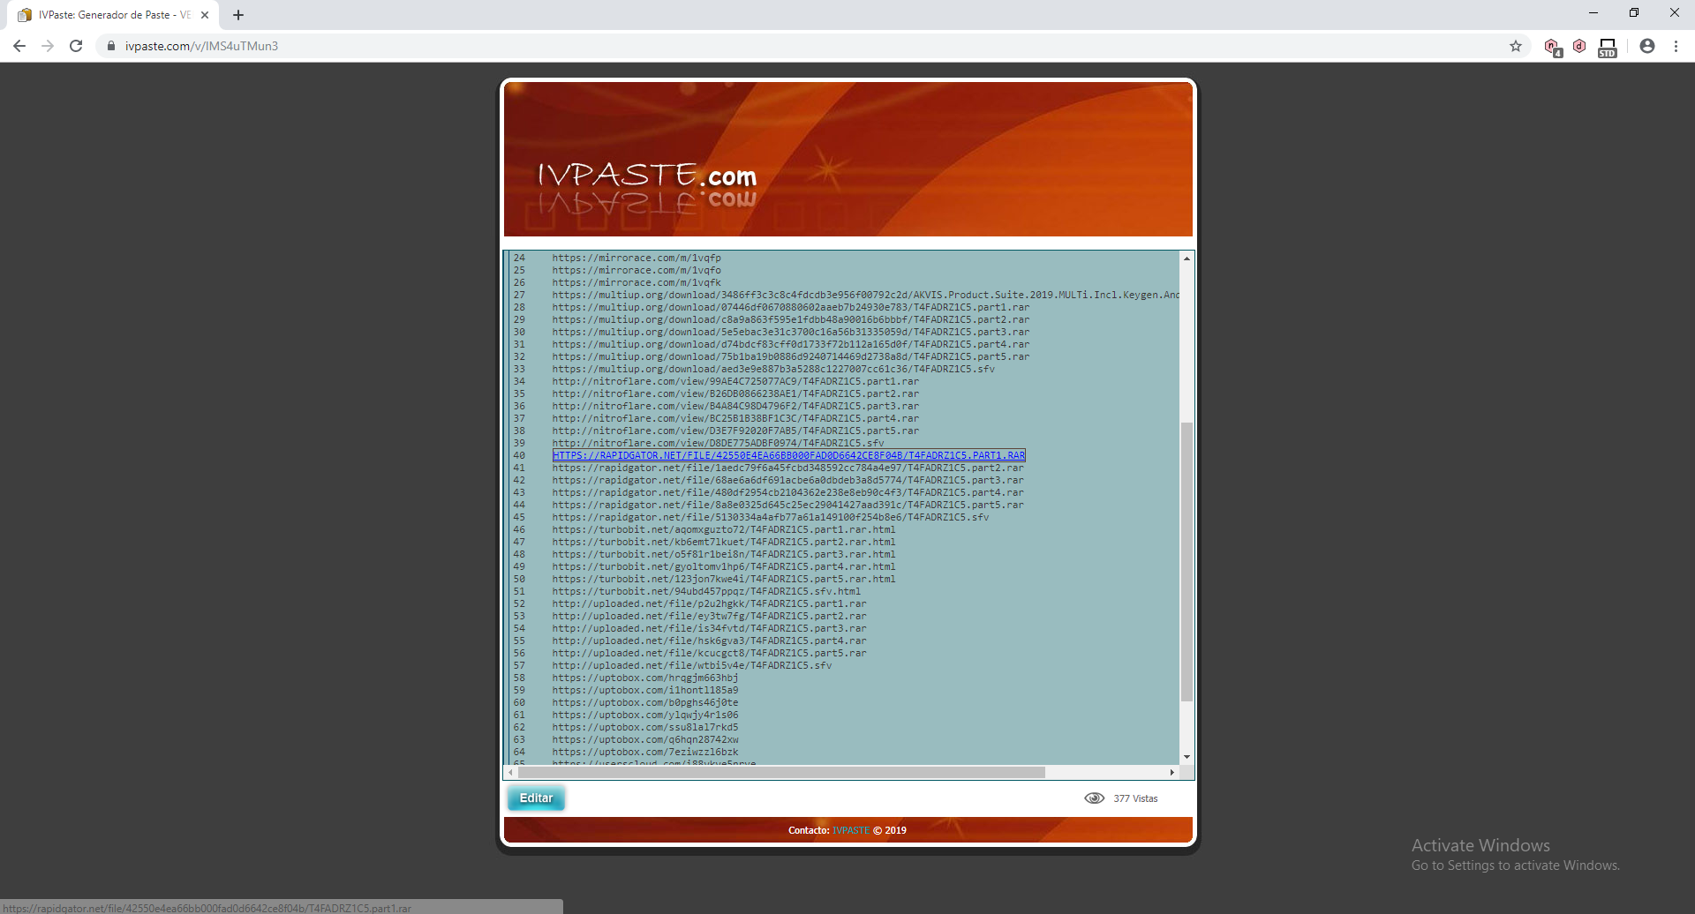Reload the page using the refresh icon
This screenshot has width=1695, height=914.
coord(76,46)
